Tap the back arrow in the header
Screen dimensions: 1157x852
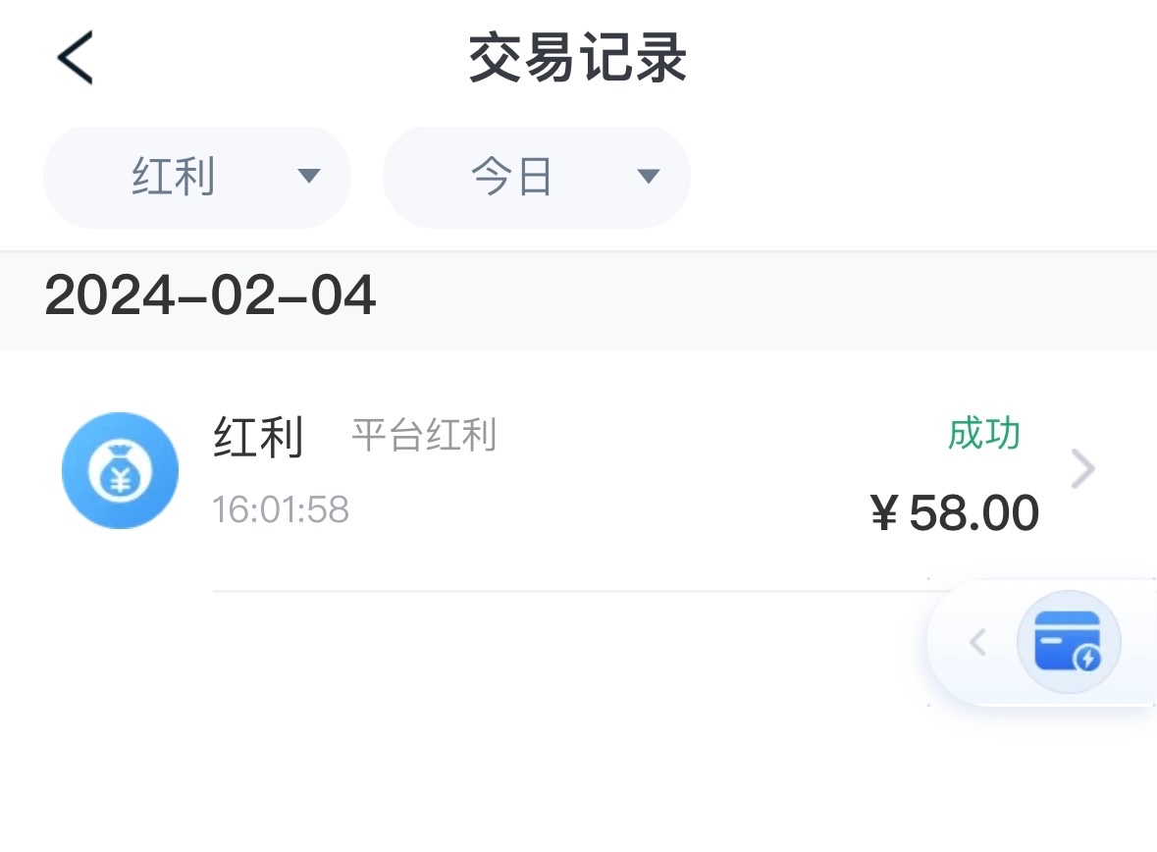75,57
